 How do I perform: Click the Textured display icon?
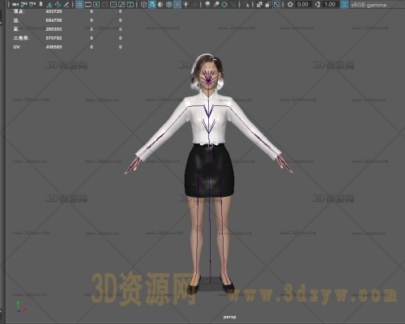(x=177, y=4)
